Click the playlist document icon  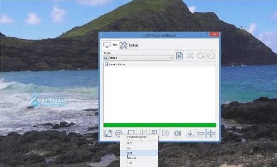[x=179, y=56]
